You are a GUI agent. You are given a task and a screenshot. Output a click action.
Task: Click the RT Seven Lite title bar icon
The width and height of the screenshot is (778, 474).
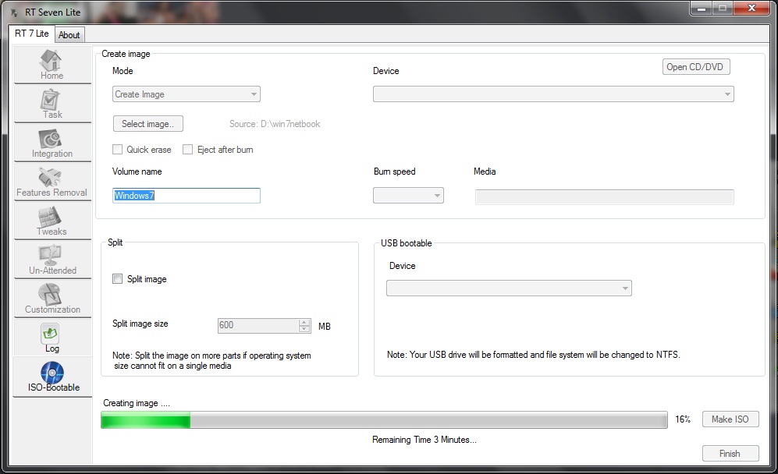coord(14,12)
